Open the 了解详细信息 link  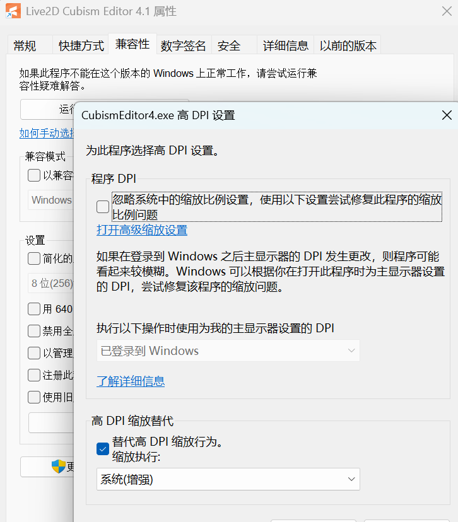(x=131, y=381)
